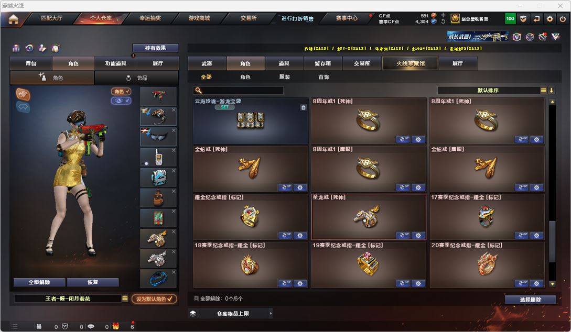Open character name list menu icon

[x=125, y=298]
